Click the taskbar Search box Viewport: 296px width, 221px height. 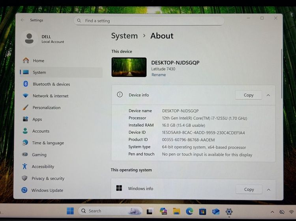click(111, 211)
